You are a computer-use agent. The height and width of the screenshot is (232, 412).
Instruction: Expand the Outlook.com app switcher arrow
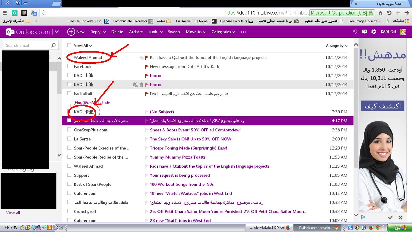(57, 32)
